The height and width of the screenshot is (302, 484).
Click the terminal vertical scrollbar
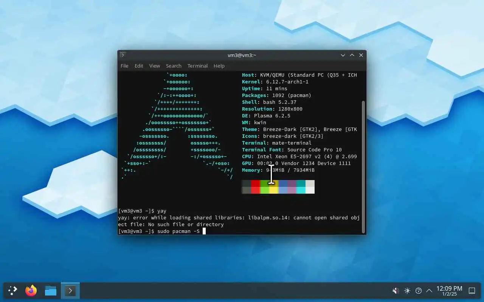pyautogui.click(x=363, y=166)
